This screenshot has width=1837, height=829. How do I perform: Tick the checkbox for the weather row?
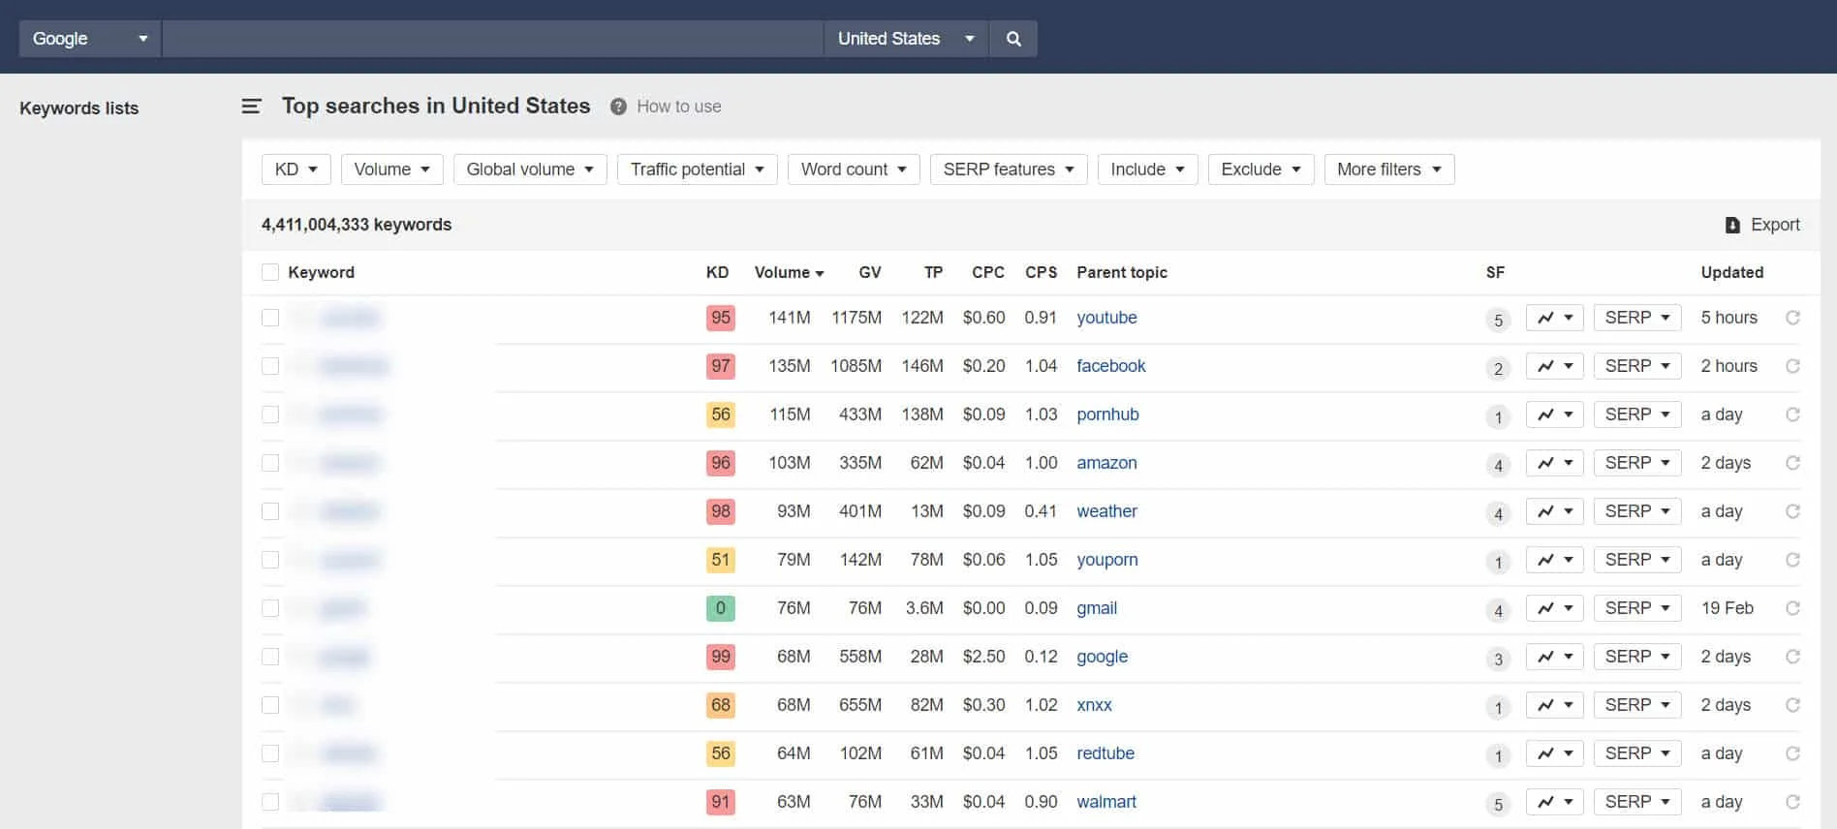click(270, 511)
